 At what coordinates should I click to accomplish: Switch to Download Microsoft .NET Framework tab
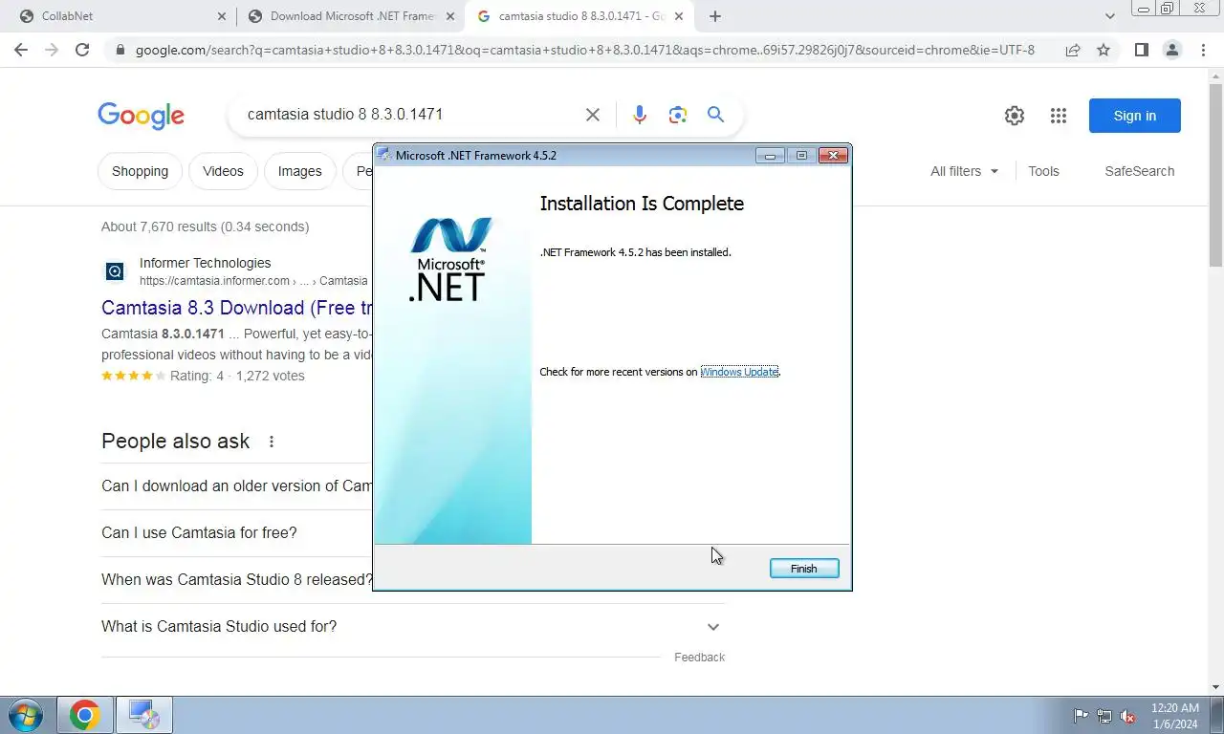tap(350, 16)
